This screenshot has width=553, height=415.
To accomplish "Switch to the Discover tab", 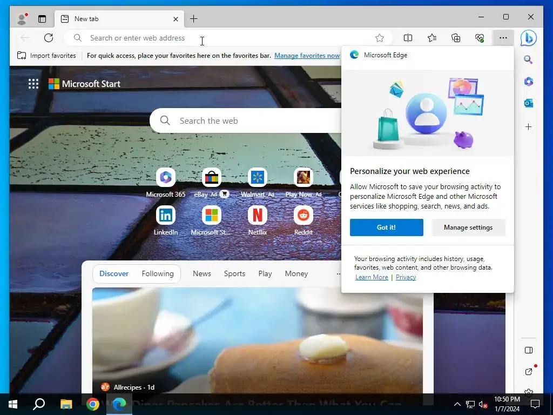I will 114,273.
